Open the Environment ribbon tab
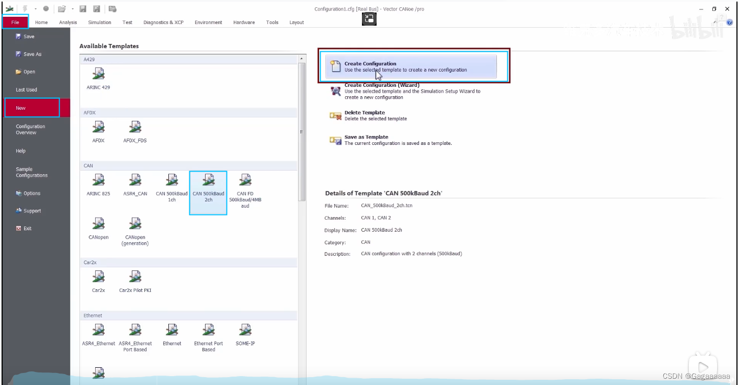Image resolution: width=738 pixels, height=385 pixels. (x=208, y=22)
